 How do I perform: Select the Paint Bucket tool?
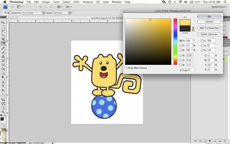pyautogui.click(x=3, y=69)
